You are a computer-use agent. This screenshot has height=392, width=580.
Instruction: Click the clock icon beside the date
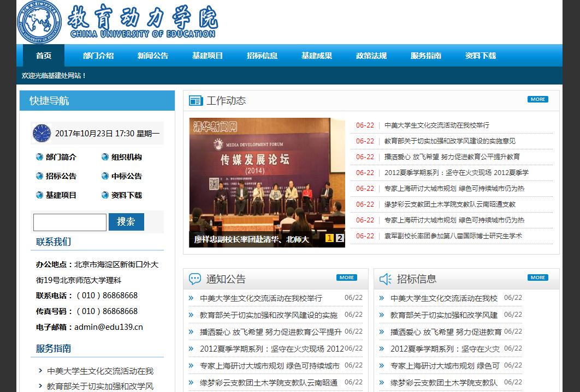coord(42,133)
